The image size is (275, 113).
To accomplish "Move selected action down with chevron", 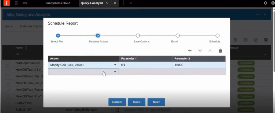I will (200, 51).
